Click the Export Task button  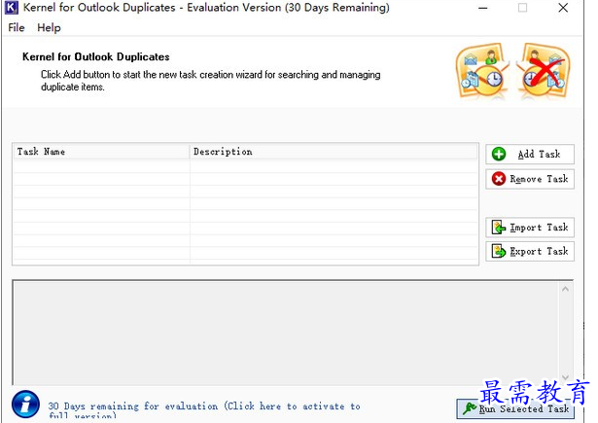530,251
